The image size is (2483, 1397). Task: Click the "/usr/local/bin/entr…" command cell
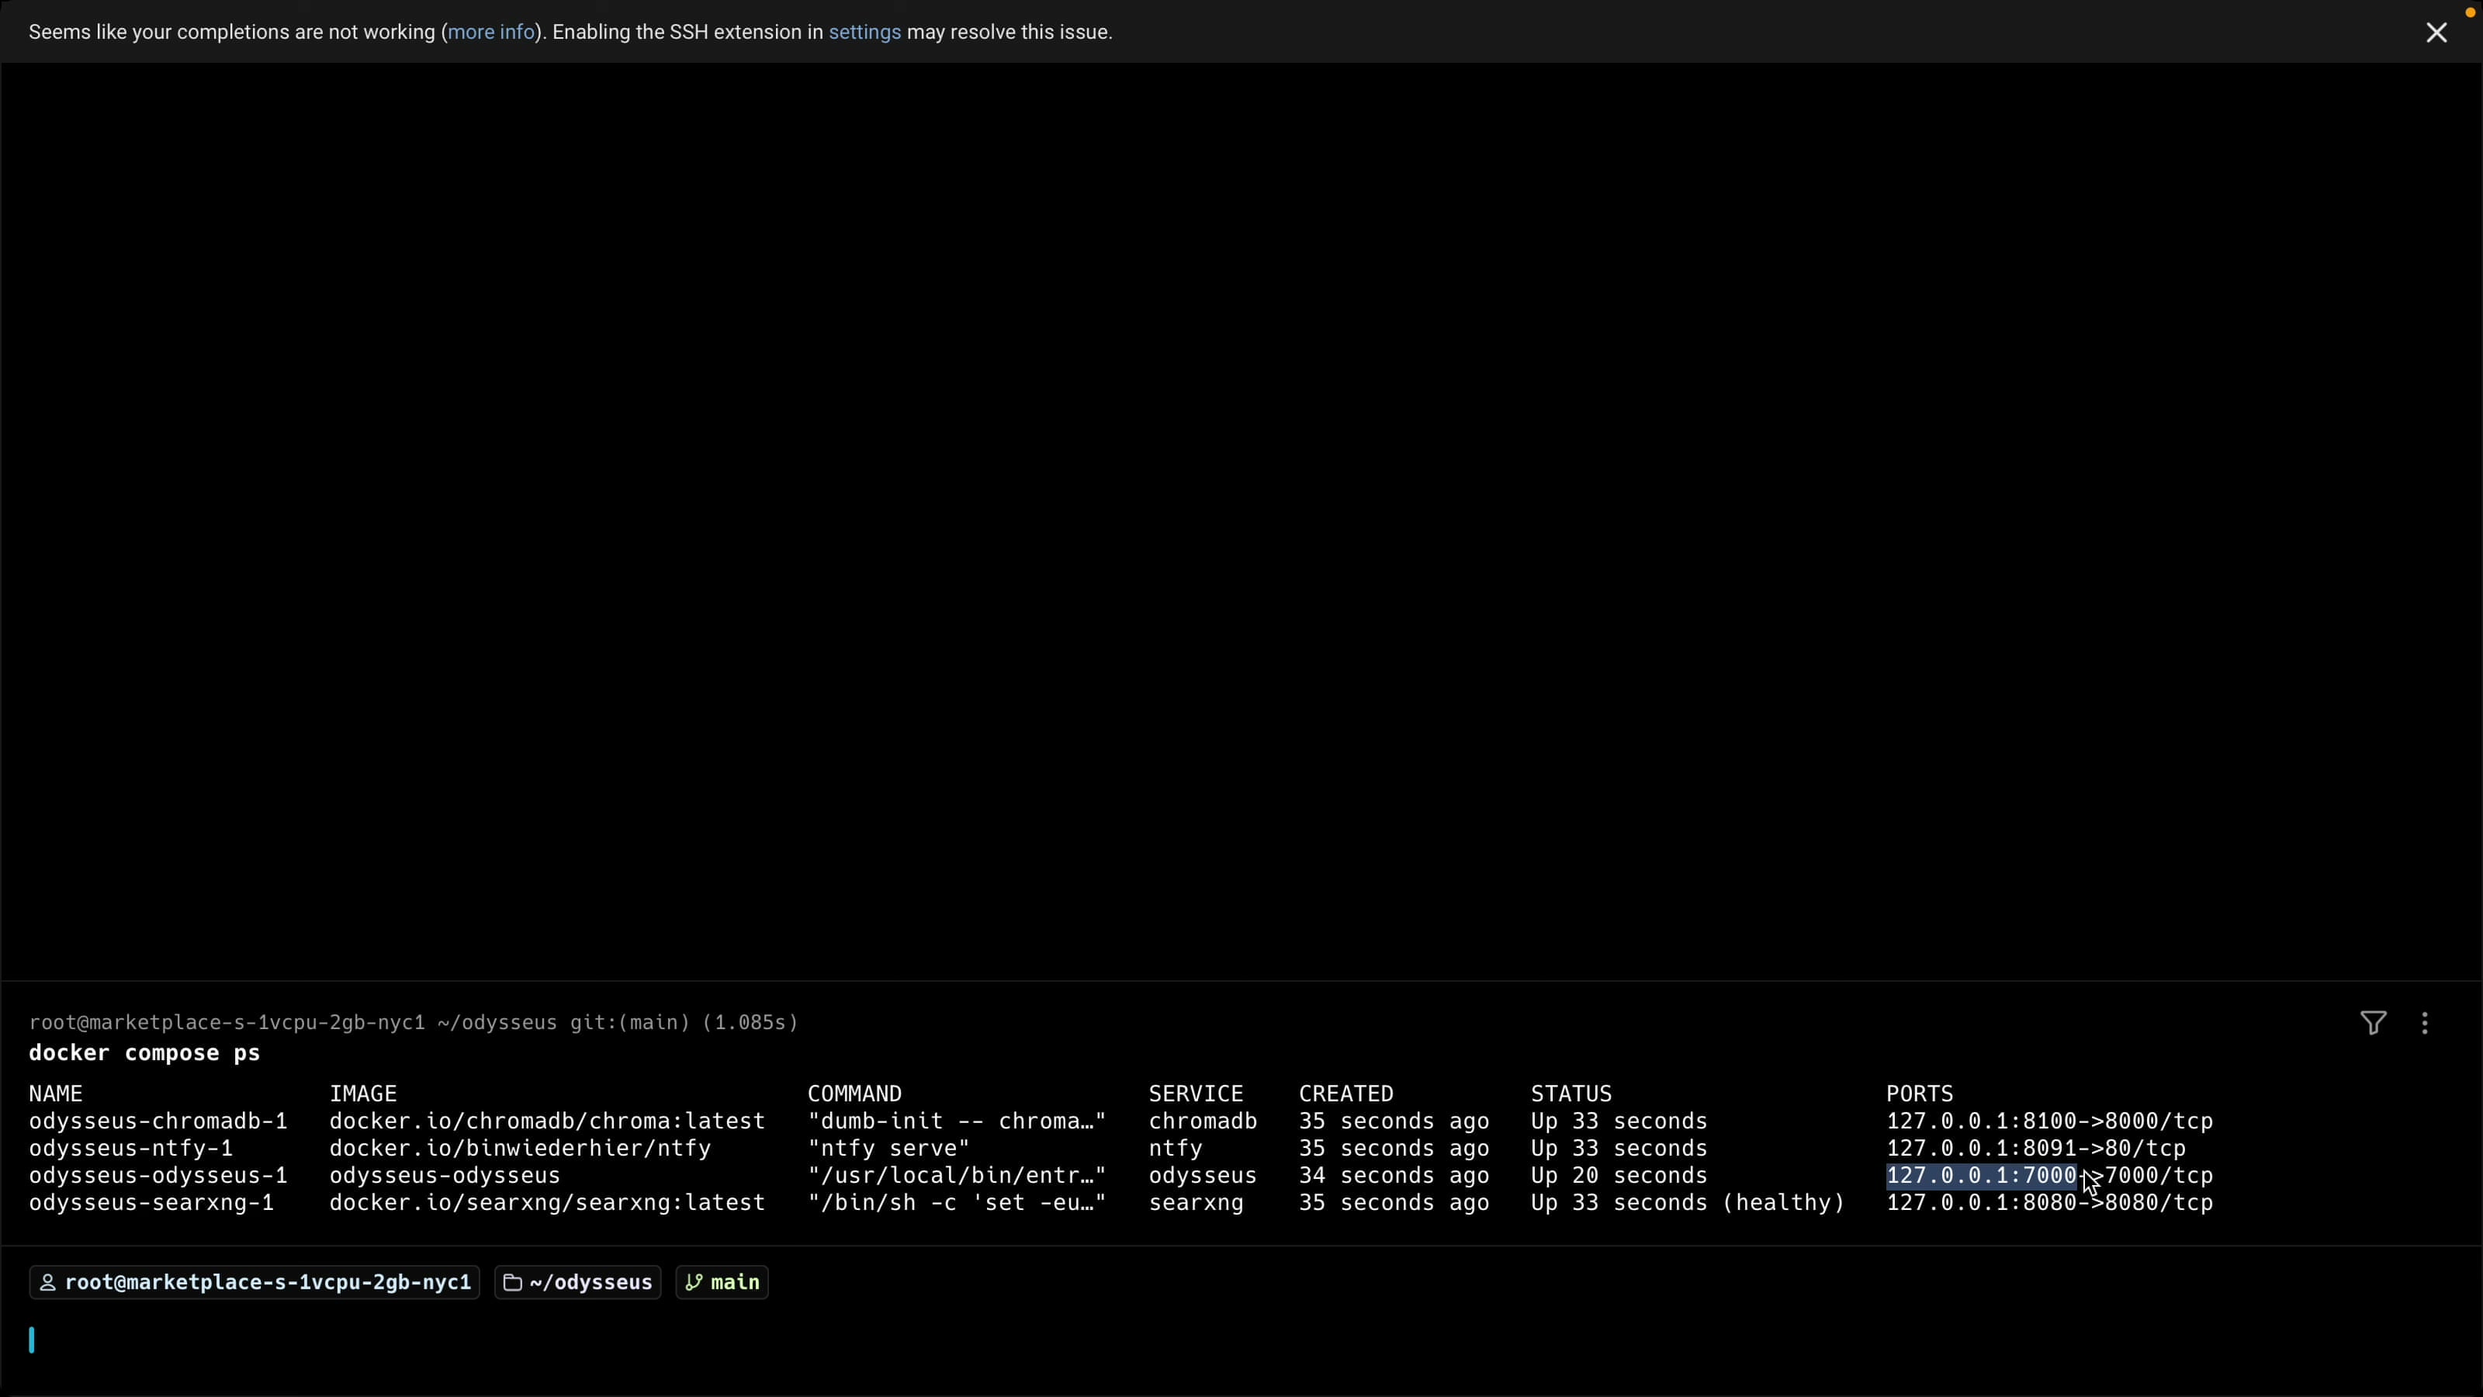pyautogui.click(x=958, y=1175)
